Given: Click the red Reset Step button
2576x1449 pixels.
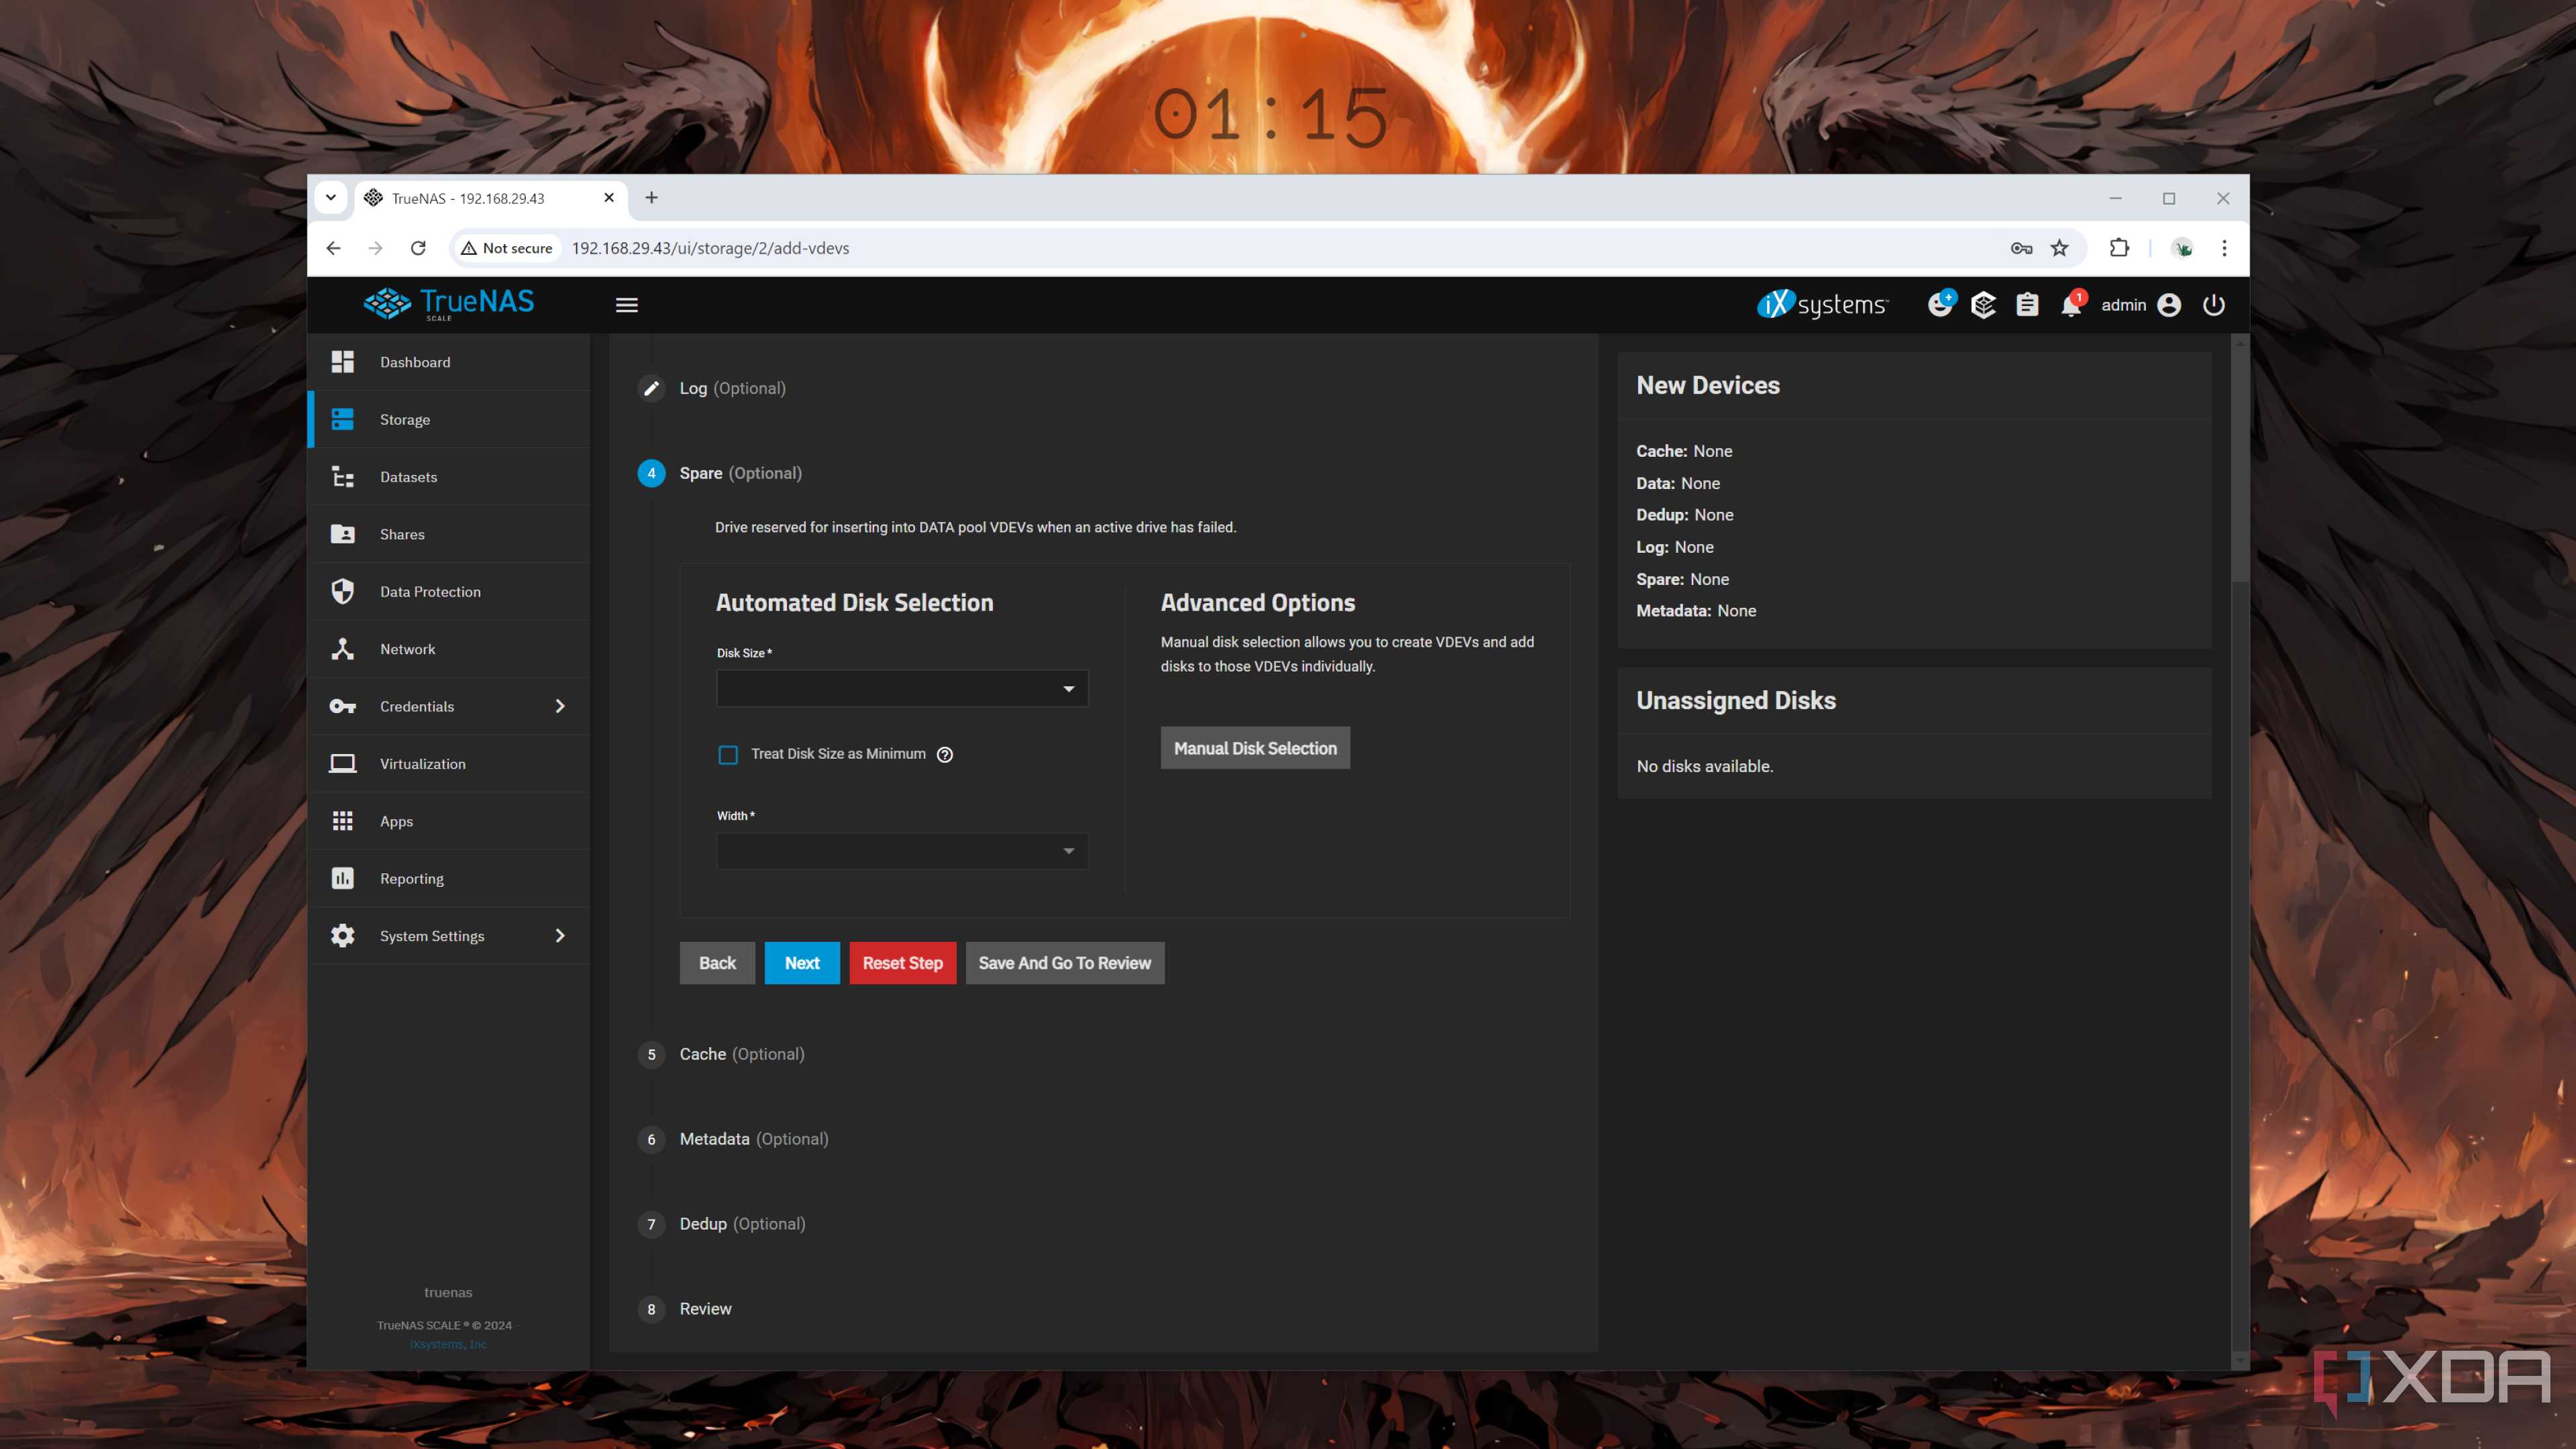Looking at the screenshot, I should [x=902, y=963].
